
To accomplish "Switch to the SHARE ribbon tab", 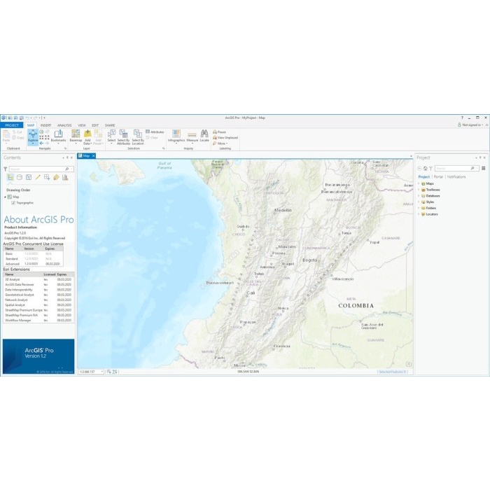I will click(x=110, y=125).
